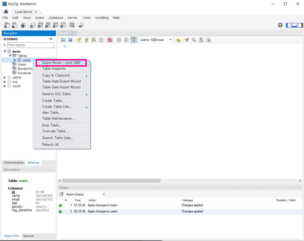304x241 pixels.
Task: Save the query to favorites star icon
Action: point(178,40)
